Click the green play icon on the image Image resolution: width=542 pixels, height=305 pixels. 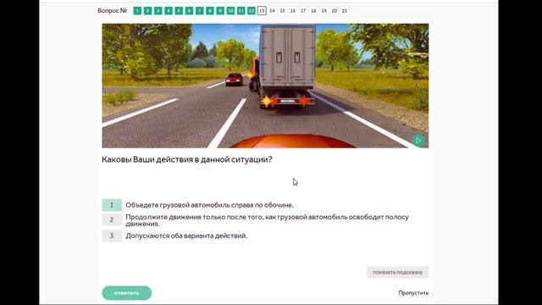tap(418, 140)
